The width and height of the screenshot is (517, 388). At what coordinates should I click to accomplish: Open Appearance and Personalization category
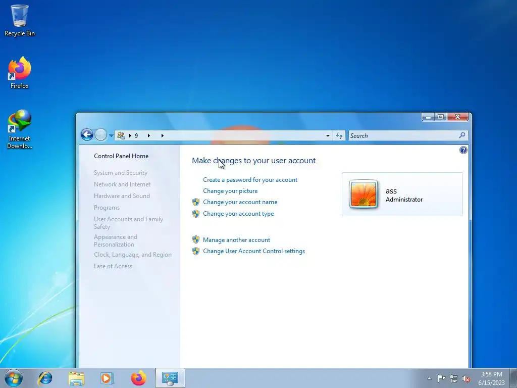pyautogui.click(x=116, y=240)
